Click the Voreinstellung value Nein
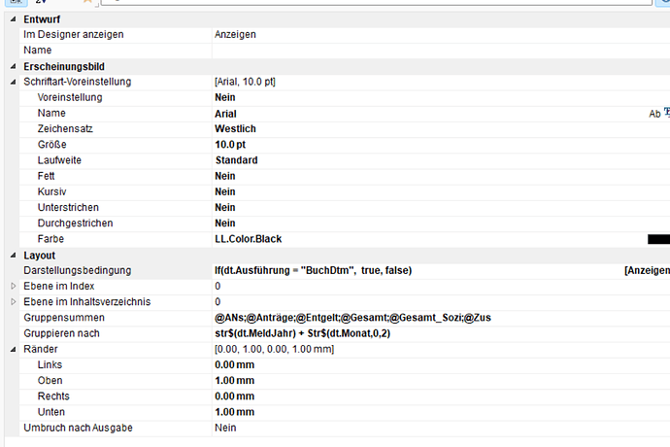The height and width of the screenshot is (447, 670). (x=225, y=97)
